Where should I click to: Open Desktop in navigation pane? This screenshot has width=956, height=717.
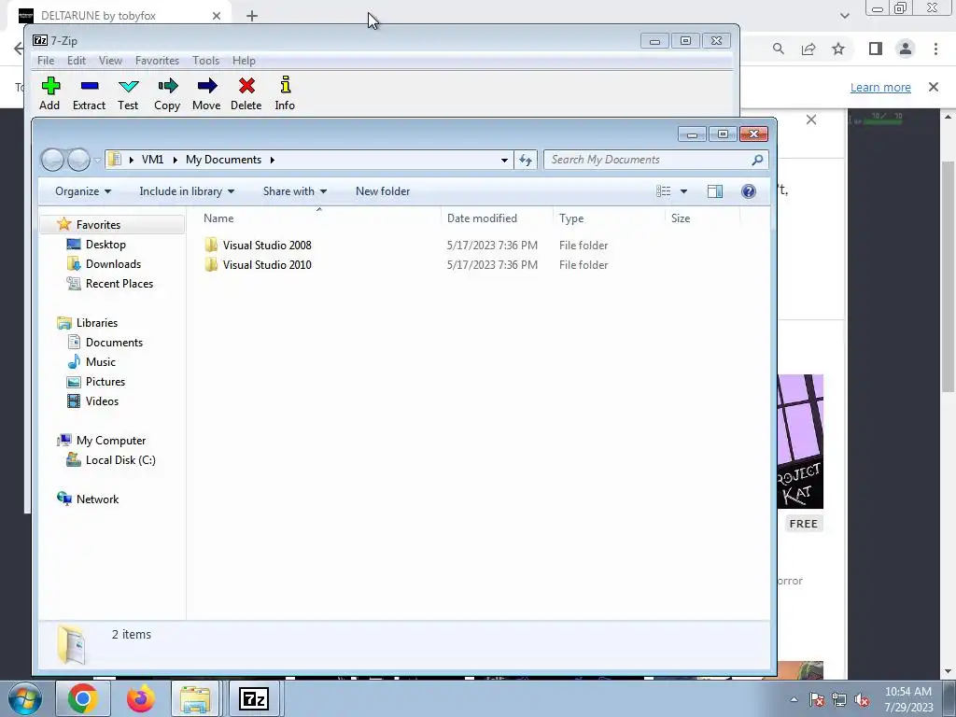105,245
